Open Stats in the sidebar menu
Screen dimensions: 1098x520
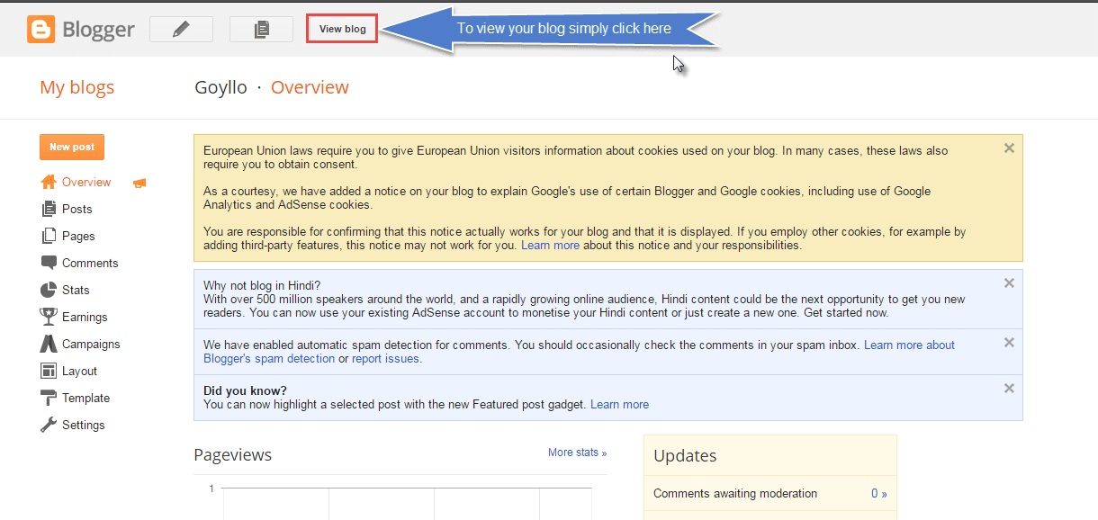tap(76, 290)
